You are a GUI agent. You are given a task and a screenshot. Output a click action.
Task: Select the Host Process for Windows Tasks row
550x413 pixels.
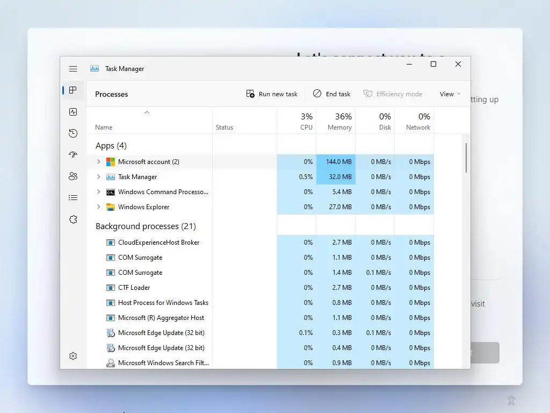(260, 303)
